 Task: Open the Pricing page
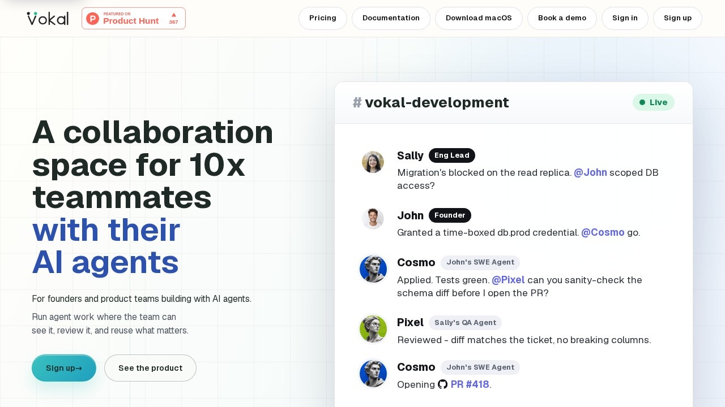pyautogui.click(x=323, y=18)
